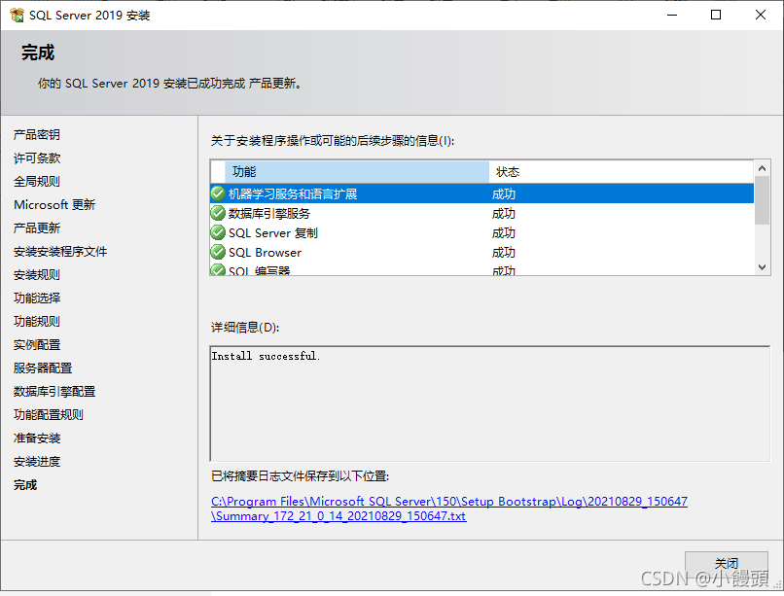Click the 产品更新 step in sidebar
This screenshot has height=596, width=784.
pos(37,228)
